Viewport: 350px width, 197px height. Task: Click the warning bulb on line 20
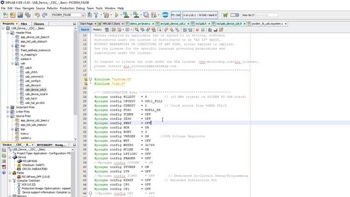pyautogui.click(x=86, y=79)
